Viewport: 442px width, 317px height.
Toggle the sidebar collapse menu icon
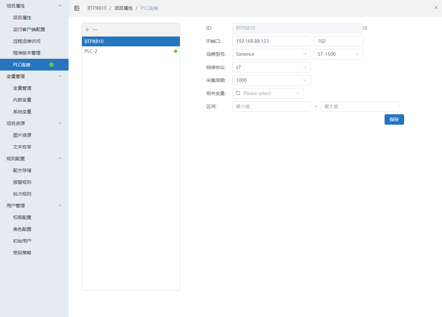coord(77,8)
